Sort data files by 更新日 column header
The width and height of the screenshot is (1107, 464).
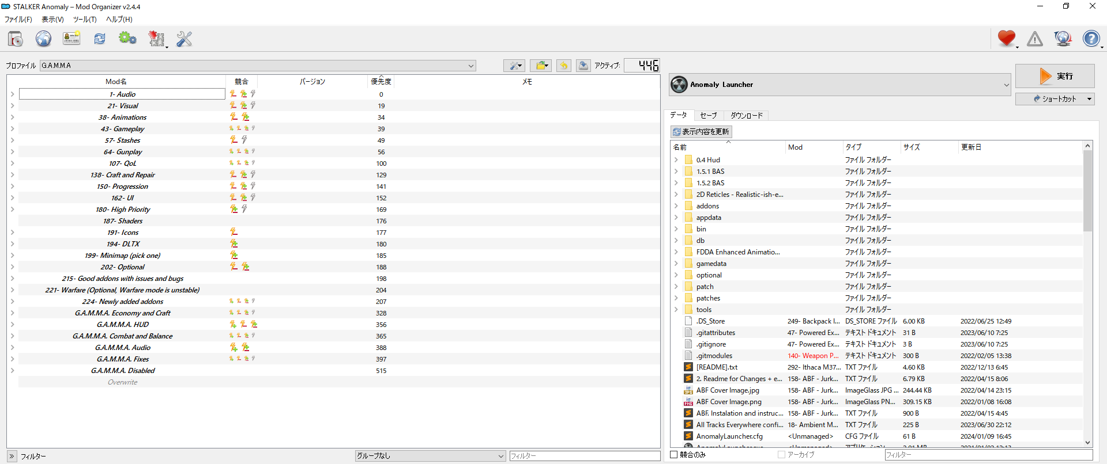(1020, 147)
